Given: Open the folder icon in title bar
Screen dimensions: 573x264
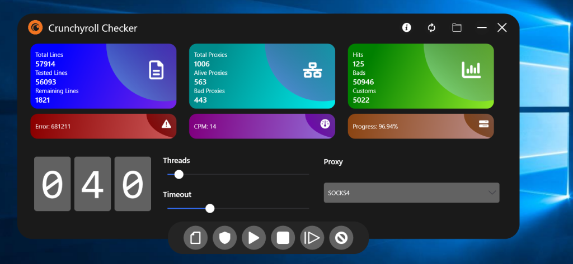Looking at the screenshot, I should [457, 27].
